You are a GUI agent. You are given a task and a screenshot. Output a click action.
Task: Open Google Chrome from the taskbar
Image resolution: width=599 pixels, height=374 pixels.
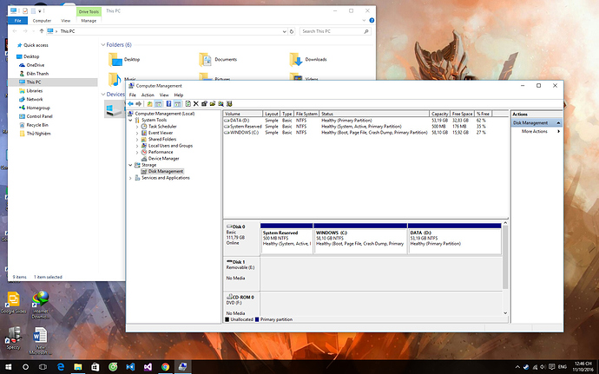(x=165, y=367)
